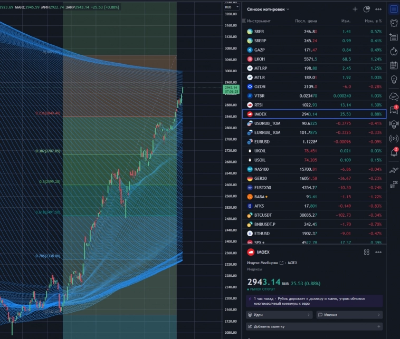Open the Watchlist panel icon in sidebar

tap(393, 9)
